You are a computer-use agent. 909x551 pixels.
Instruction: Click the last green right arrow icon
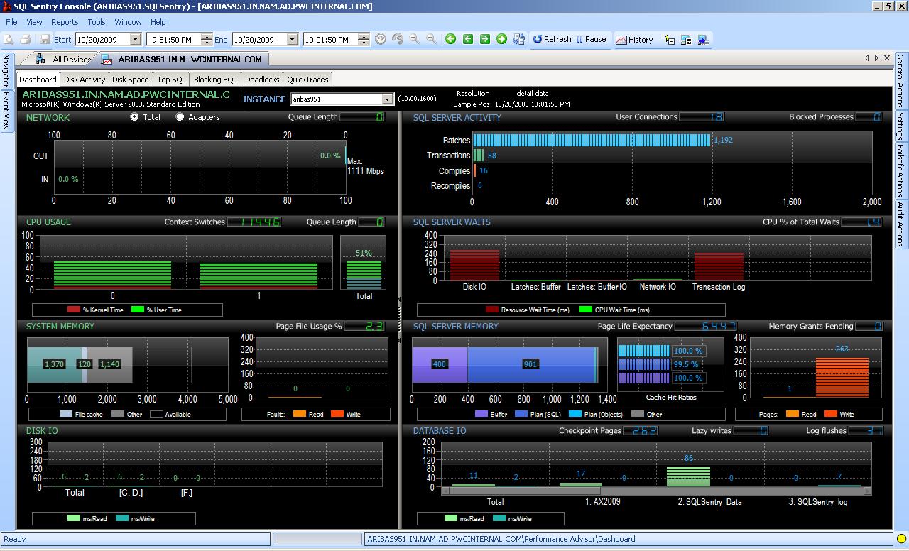[x=502, y=40]
